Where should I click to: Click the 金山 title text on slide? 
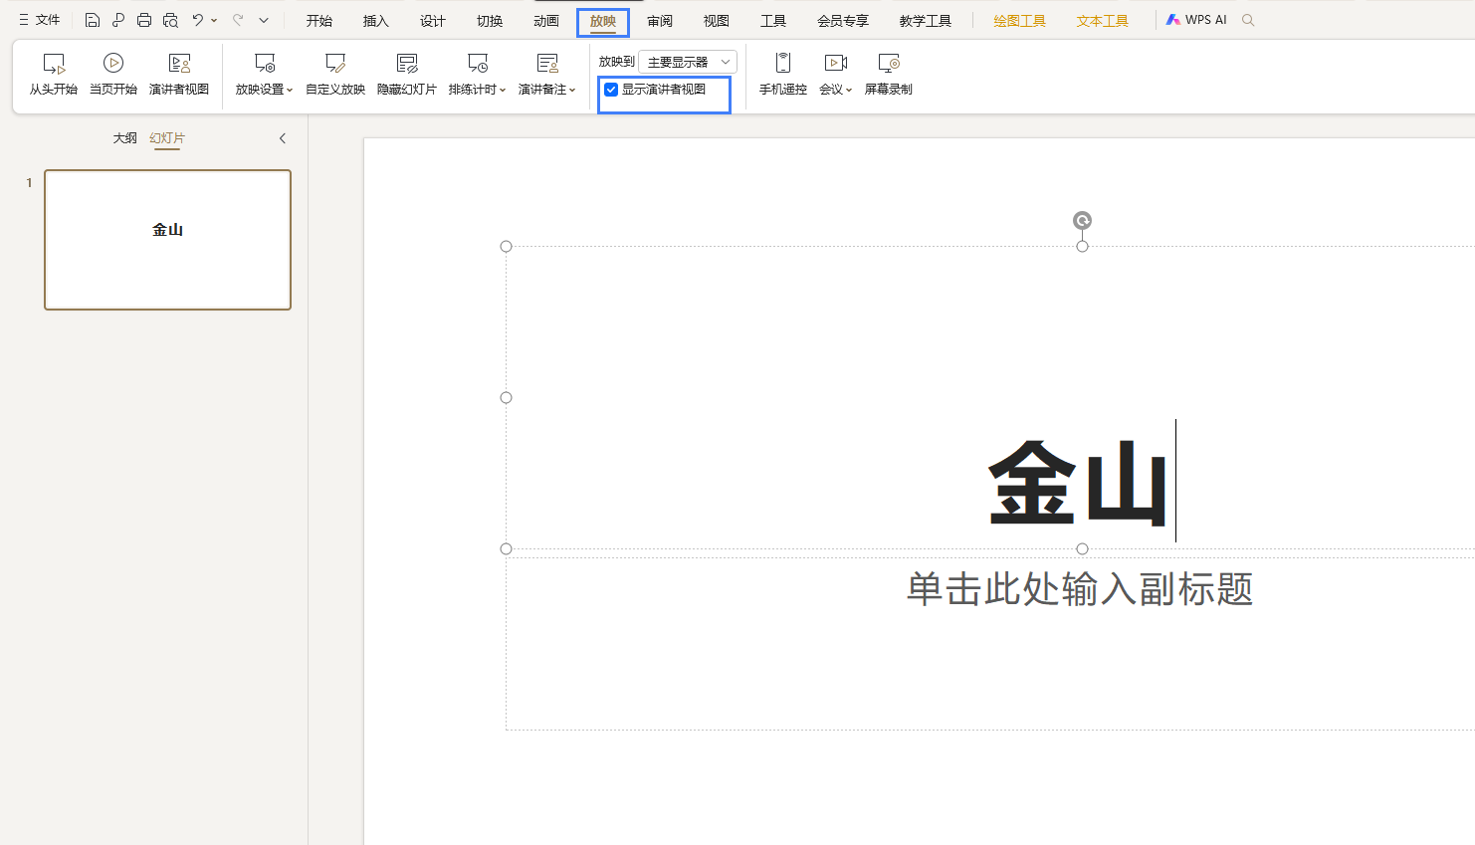pyautogui.click(x=1078, y=483)
